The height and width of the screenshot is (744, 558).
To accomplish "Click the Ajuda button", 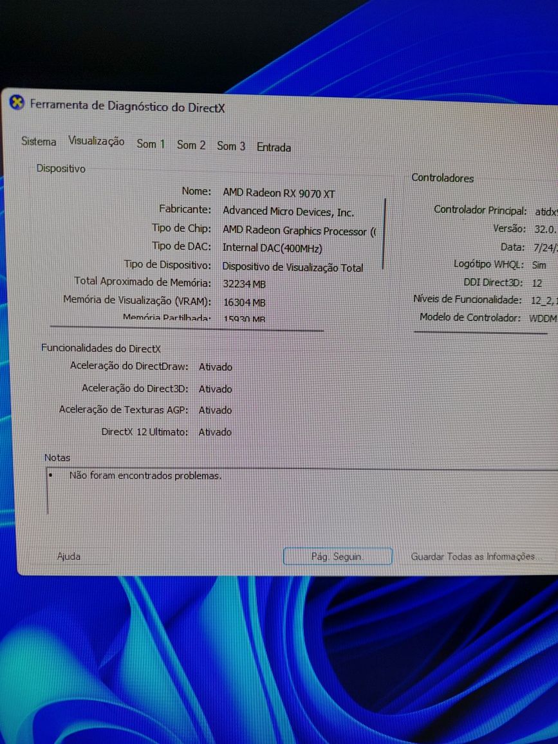I will pos(69,556).
